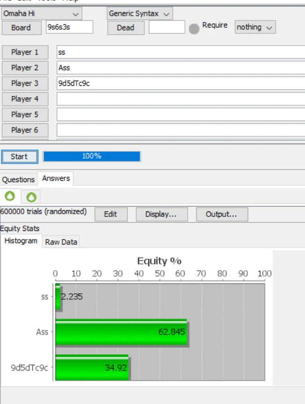Switch to the Questions tab
This screenshot has width=305, height=404.
click(x=18, y=179)
